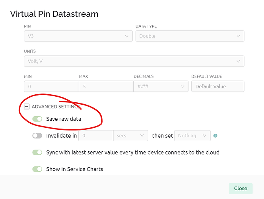This screenshot has width=264, height=199.
Task: Click the Invalidate in number field
Action: [x=96, y=136]
